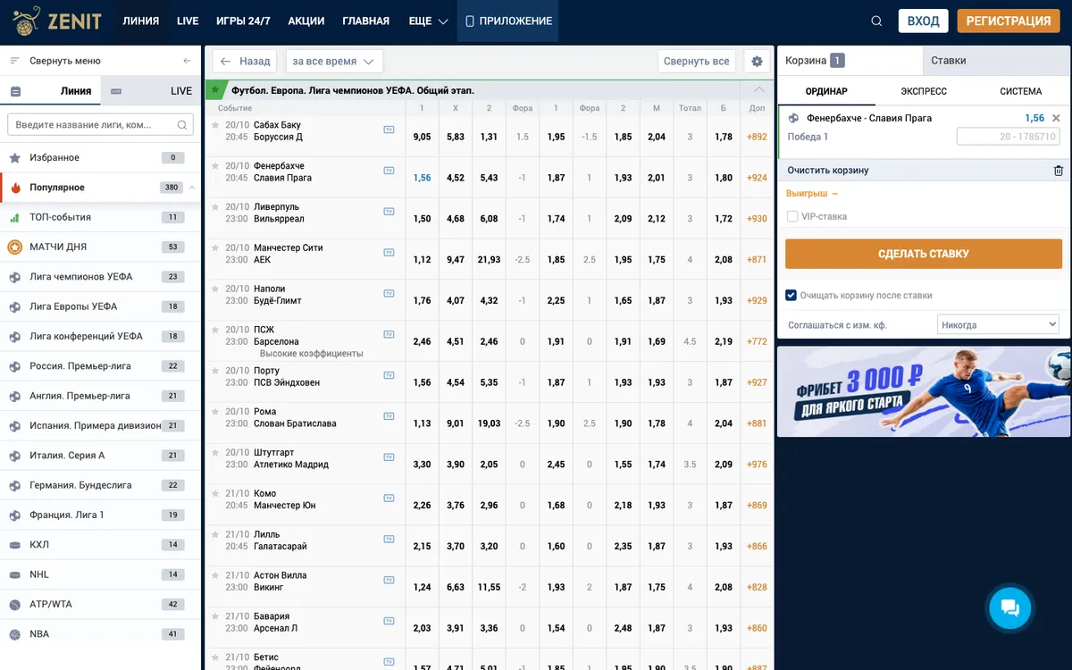
Task: Collapse the Лига чемпионов УЕФА section chevron
Action: pos(759,90)
